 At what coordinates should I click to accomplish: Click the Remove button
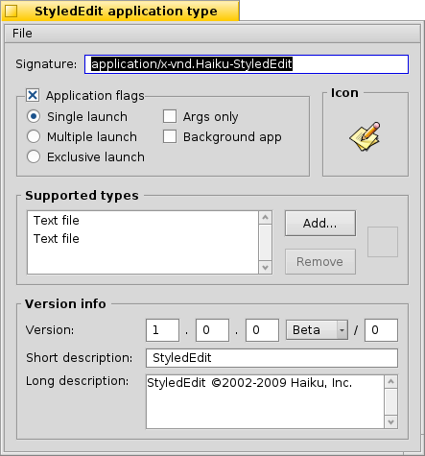[320, 262]
